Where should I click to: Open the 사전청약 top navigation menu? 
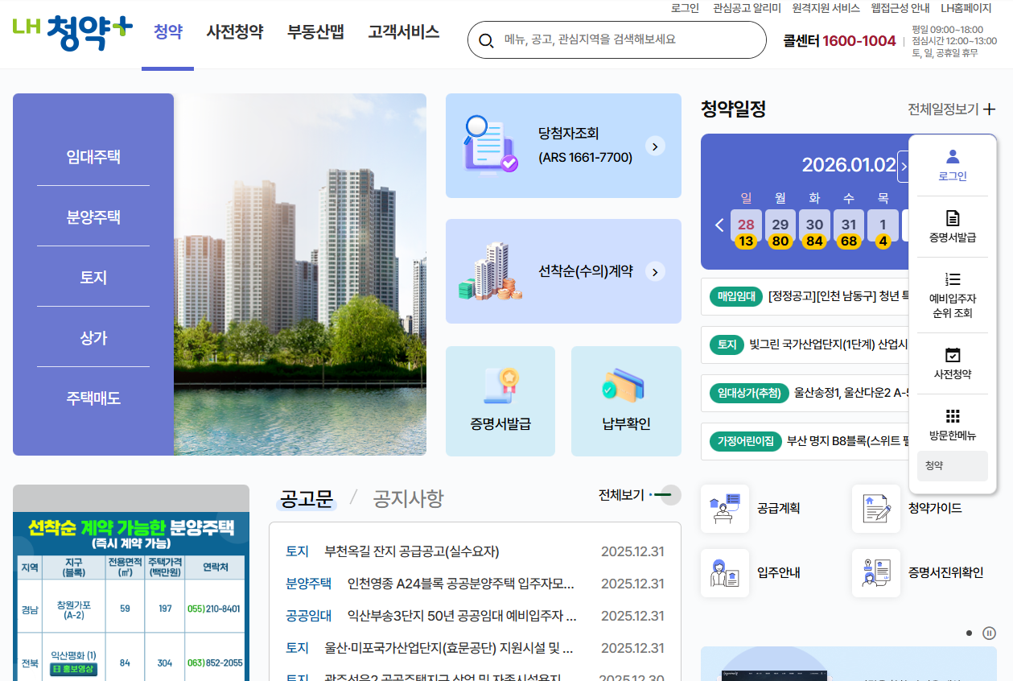tap(234, 32)
